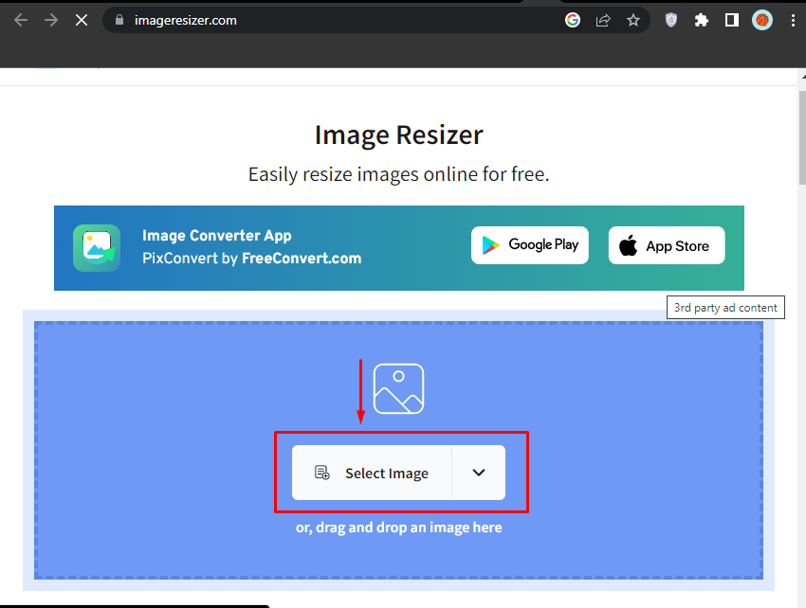The image size is (806, 608).
Task: Go back to the previous page
Action: coord(21,21)
